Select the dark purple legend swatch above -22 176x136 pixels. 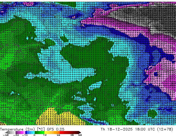[x=16, y=132]
